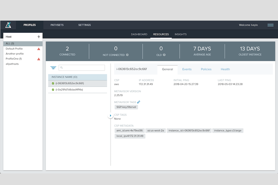Viewport: 278px width, 185px height.
Task: Select Another profile in the Host list
Action: [x=15, y=54]
